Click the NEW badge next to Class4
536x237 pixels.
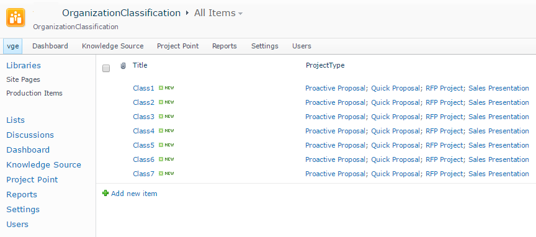pyautogui.click(x=166, y=131)
